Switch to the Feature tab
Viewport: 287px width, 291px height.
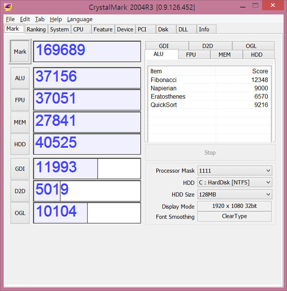click(x=103, y=29)
